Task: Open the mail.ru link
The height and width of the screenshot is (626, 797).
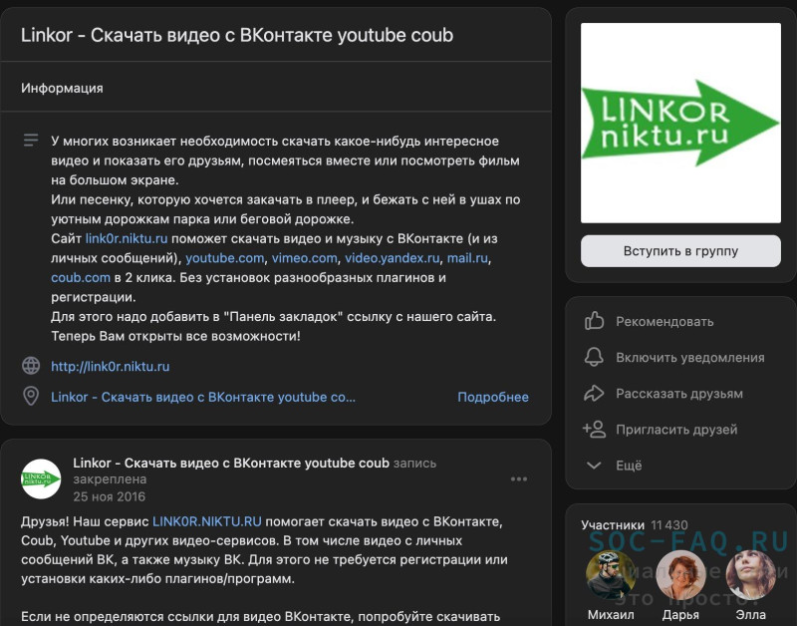Action: pyautogui.click(x=467, y=258)
